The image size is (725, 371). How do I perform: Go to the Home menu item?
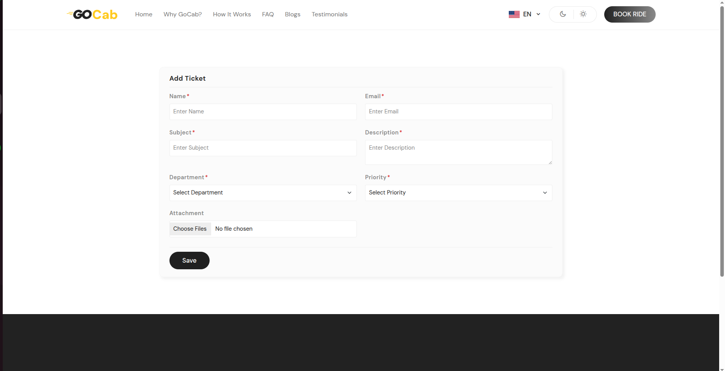143,14
